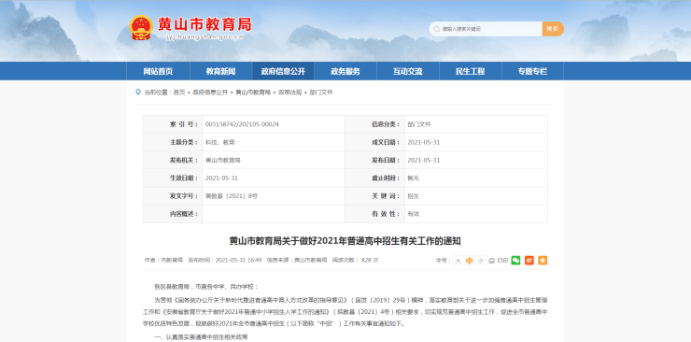This screenshot has height=342, width=691.
Task: Go to 政府信息公开 breadcrumb link
Action: click(210, 93)
